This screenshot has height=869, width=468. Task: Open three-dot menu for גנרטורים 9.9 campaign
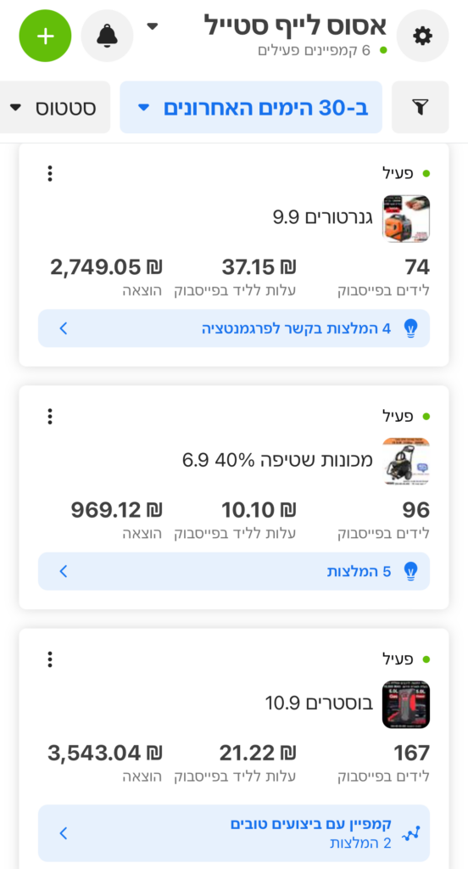[50, 173]
